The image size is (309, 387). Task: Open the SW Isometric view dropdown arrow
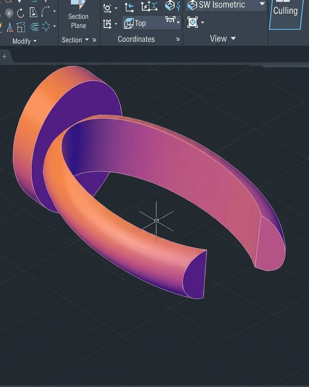[x=262, y=4]
